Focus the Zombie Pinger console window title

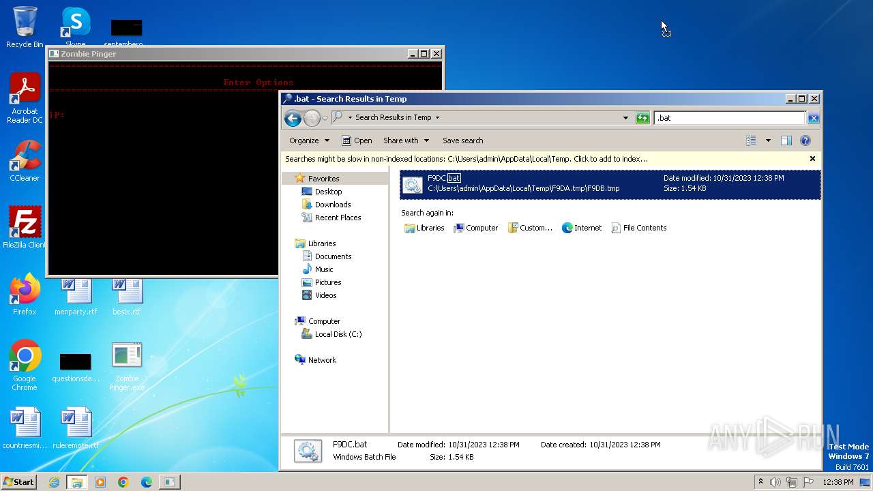click(x=89, y=54)
